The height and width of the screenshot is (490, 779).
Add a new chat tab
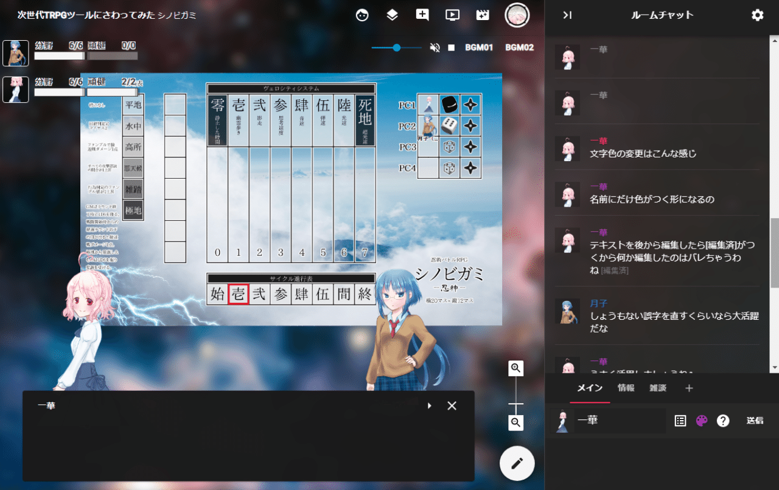[x=690, y=388]
